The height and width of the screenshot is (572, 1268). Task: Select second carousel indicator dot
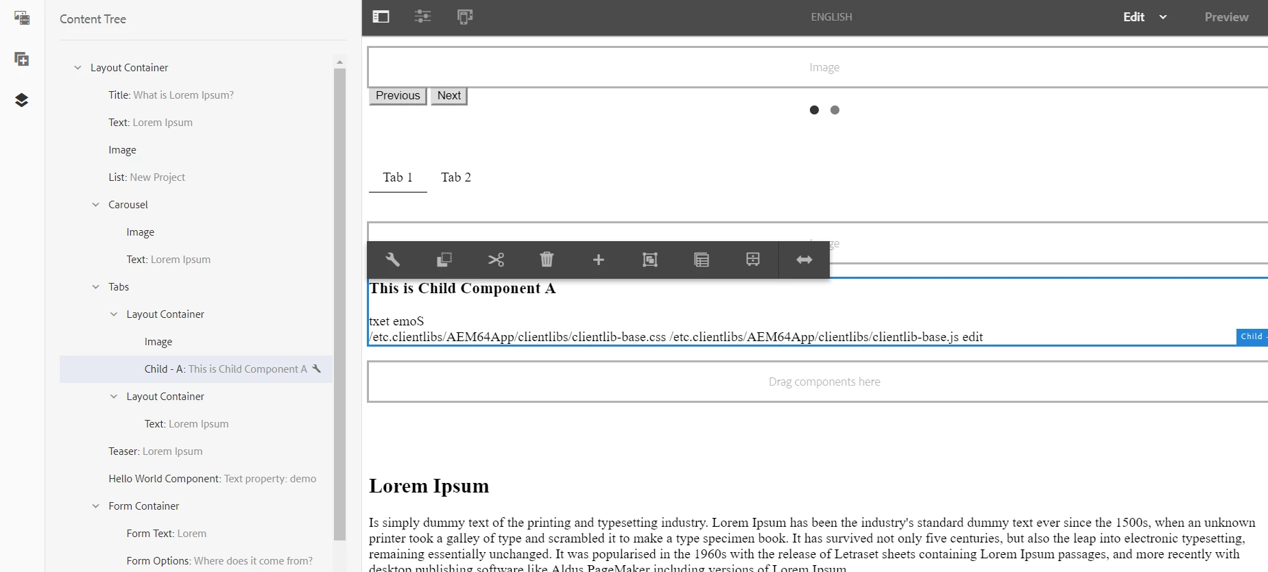coord(835,110)
